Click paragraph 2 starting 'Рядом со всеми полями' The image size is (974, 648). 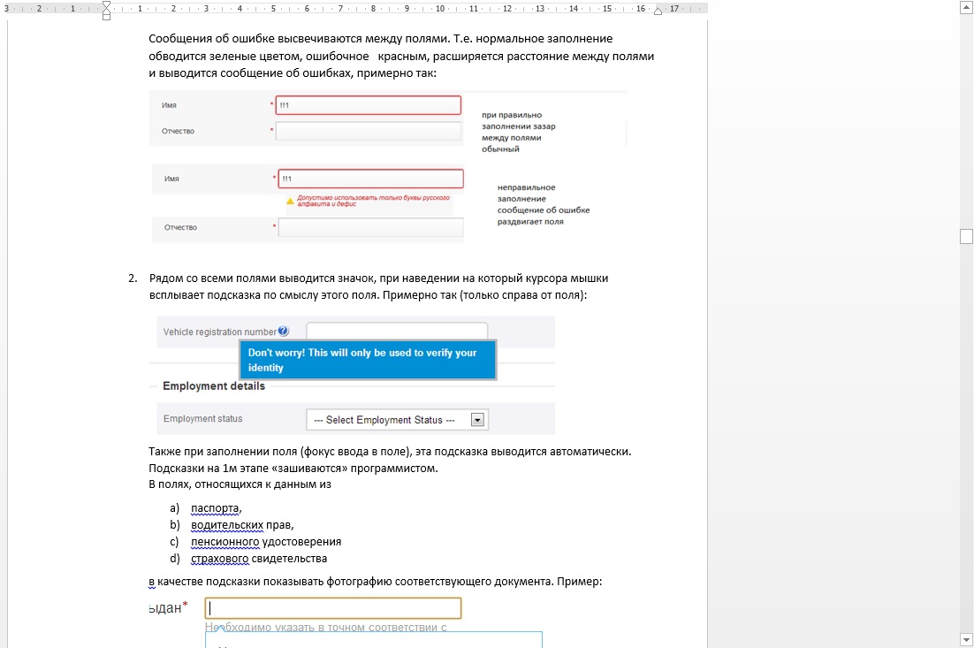click(379, 286)
